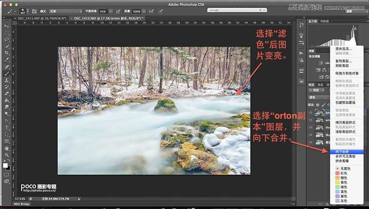The height and width of the screenshot is (209, 369).
Task: Select the Lasso tool
Action: pos(6,39)
